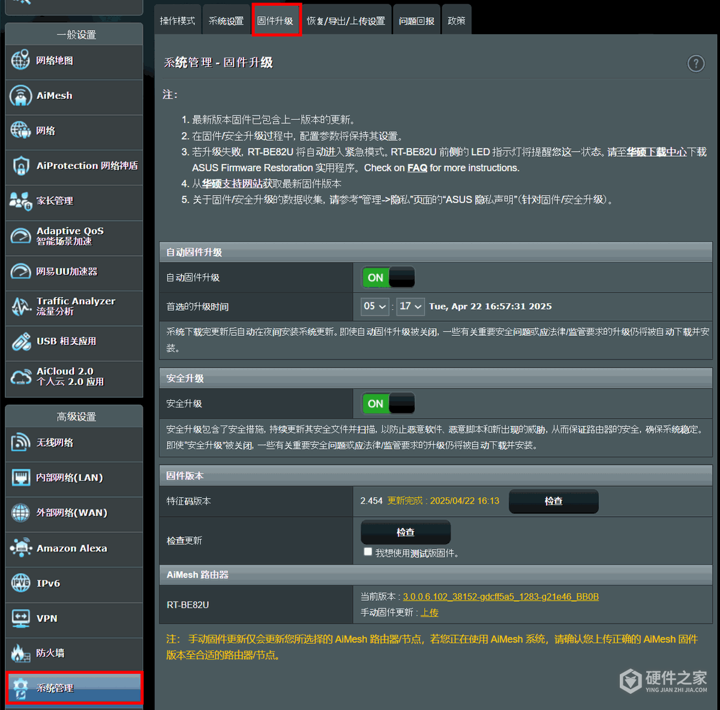720x710 pixels.
Task: Click the IPv6 icon
Action: (x=20, y=583)
